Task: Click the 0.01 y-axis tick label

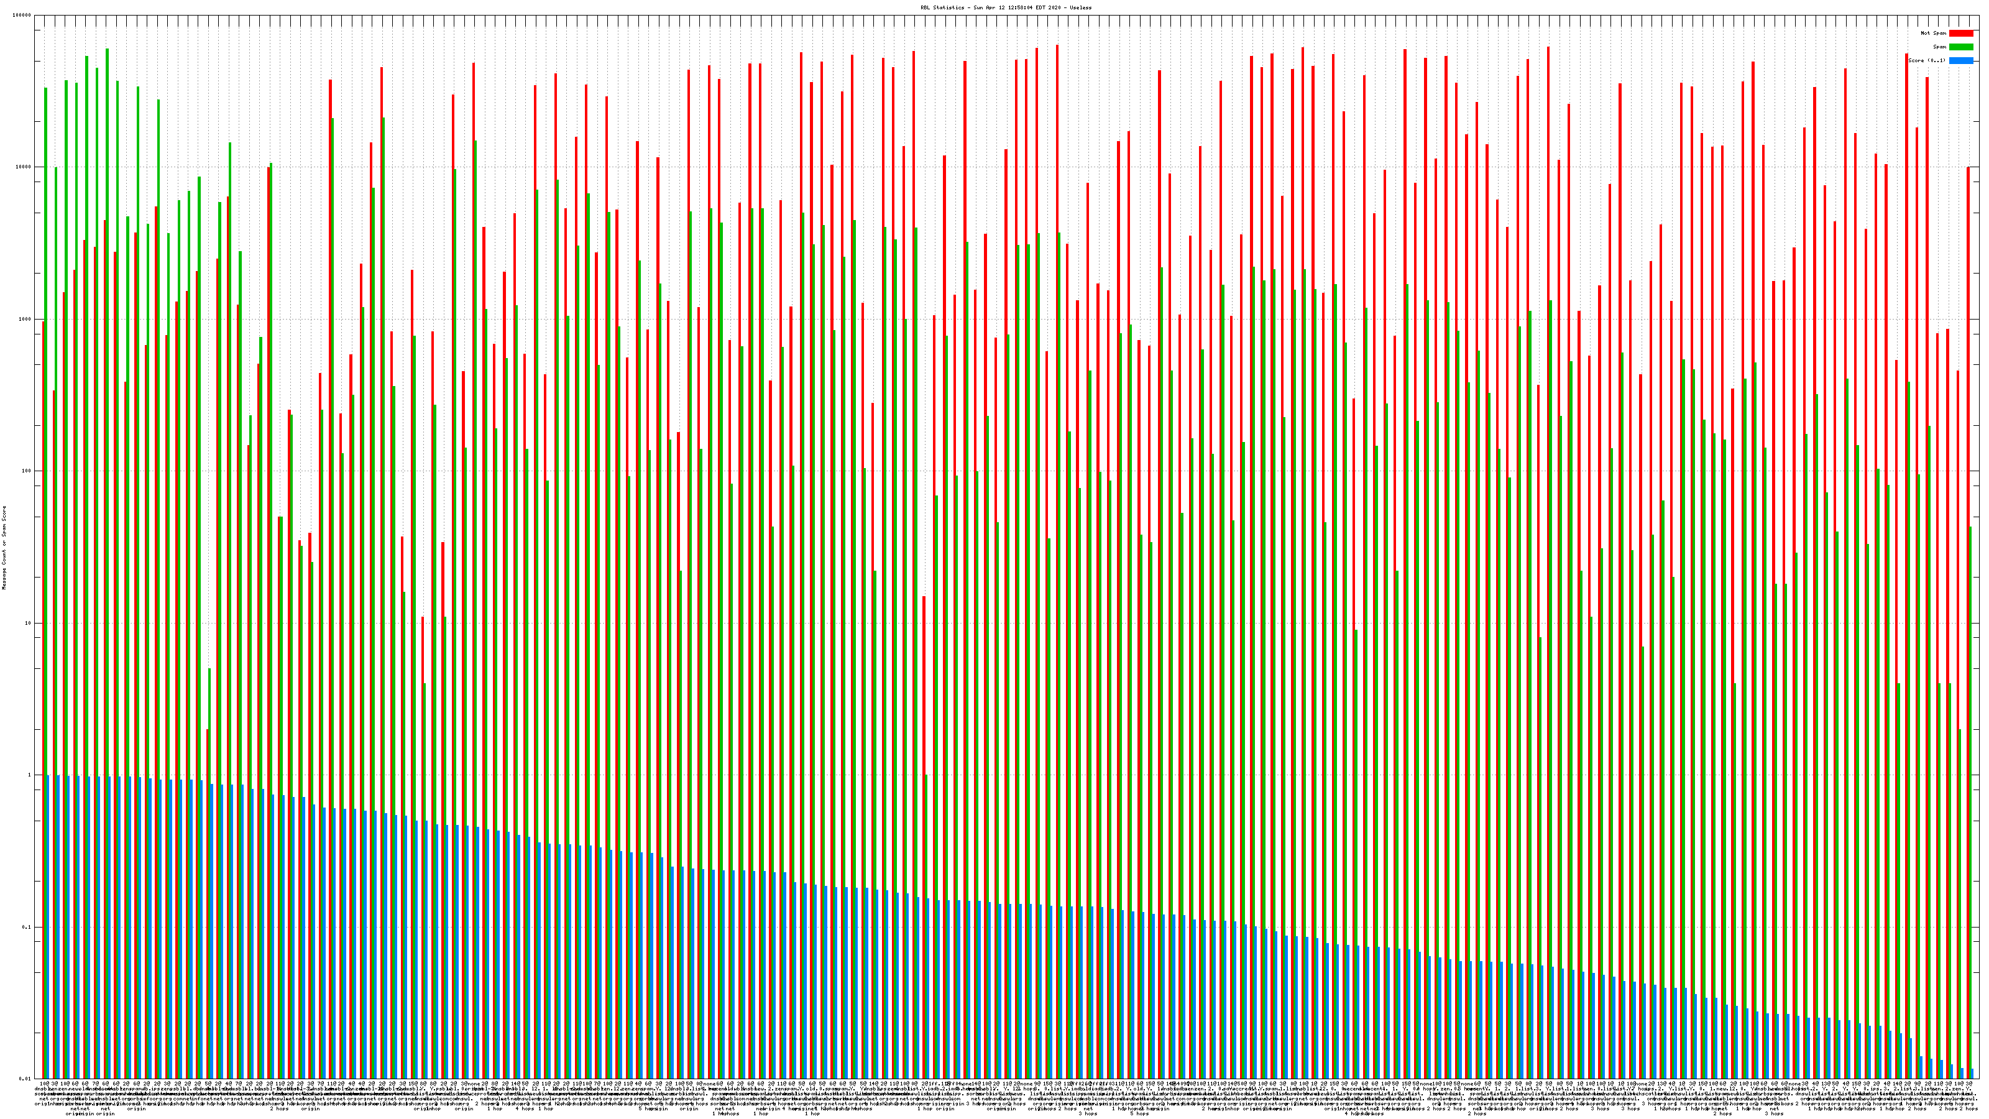Action: [x=25, y=1079]
